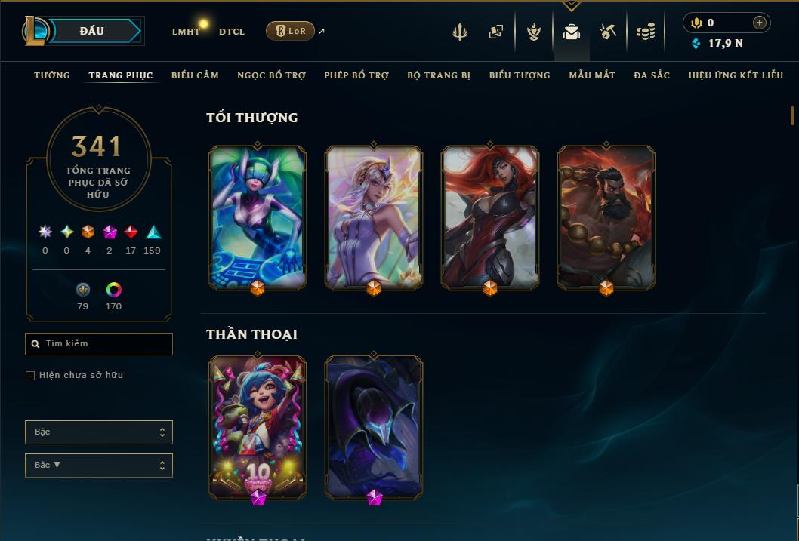Open the ĐA SẮC tab
Screen dimensions: 799x541
click(652, 75)
